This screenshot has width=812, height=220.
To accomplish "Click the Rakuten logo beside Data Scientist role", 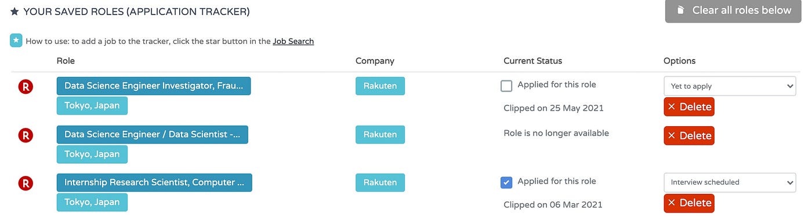I will (26, 135).
